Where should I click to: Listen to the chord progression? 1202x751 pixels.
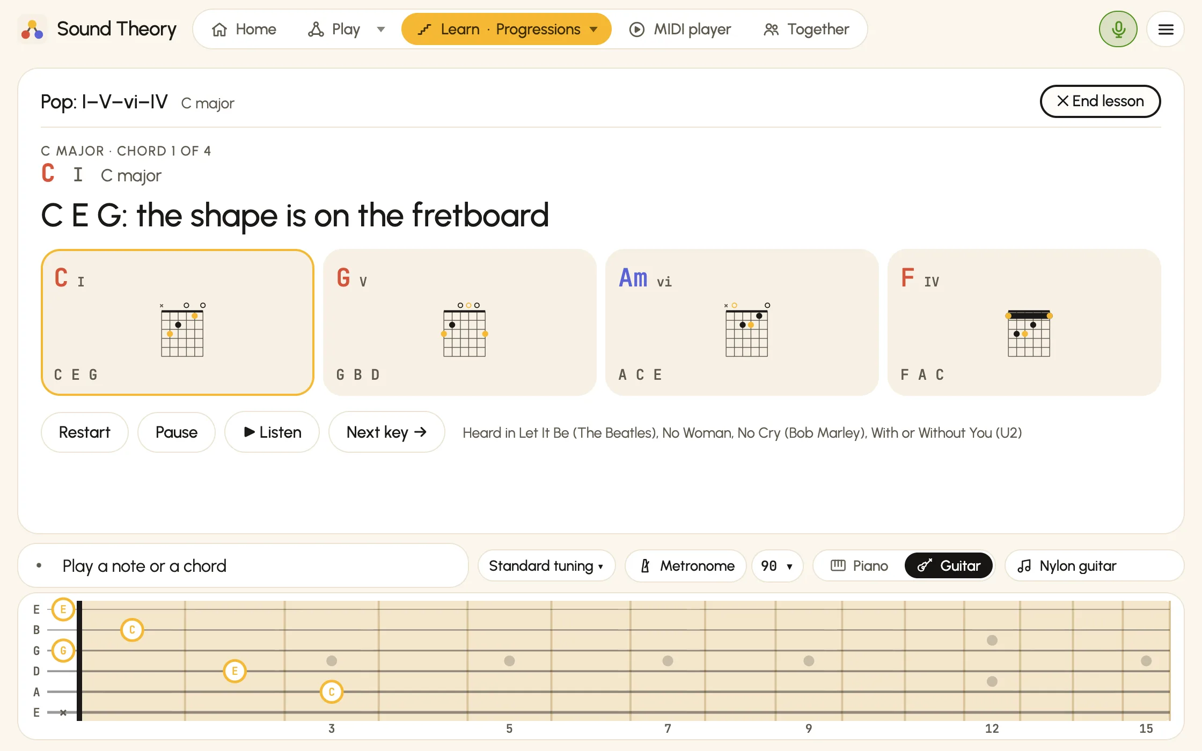click(x=272, y=432)
